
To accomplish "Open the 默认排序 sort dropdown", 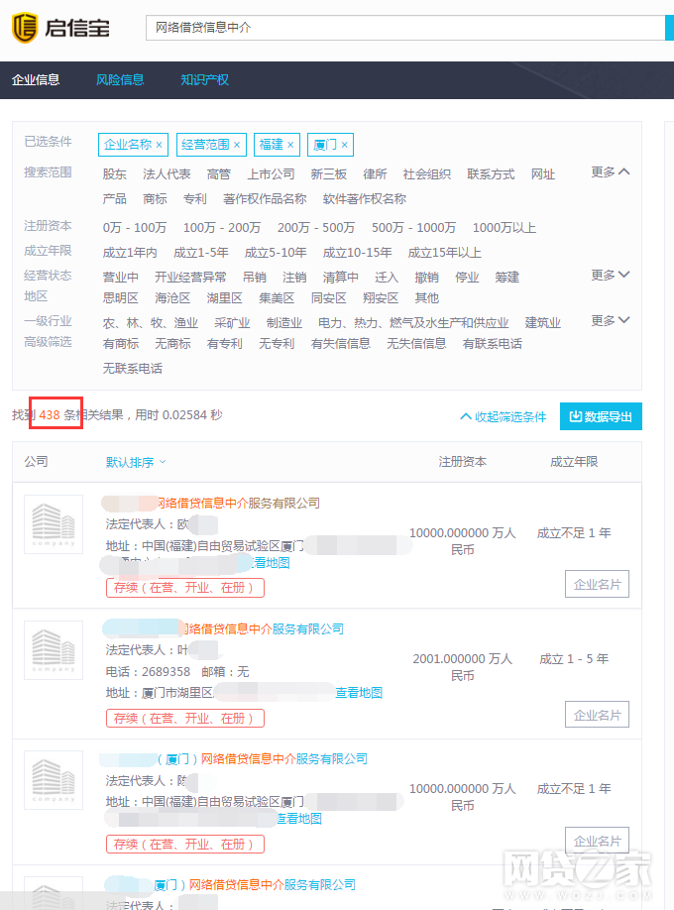I will [x=136, y=462].
